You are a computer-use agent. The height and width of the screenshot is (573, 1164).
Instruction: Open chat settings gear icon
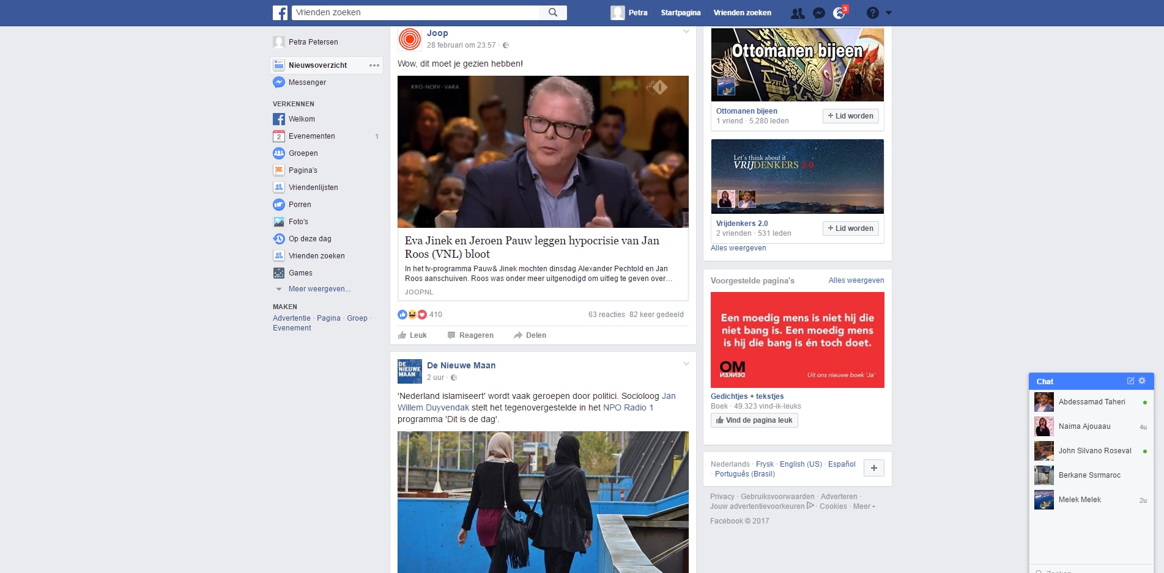point(1142,381)
